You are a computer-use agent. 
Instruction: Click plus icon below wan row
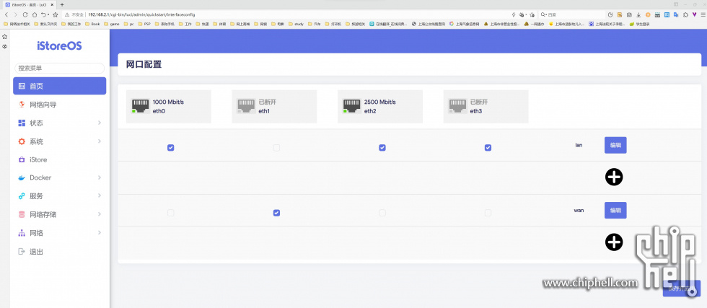click(614, 242)
